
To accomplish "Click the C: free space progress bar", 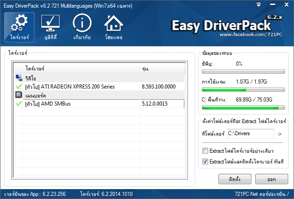I will 243,107.
